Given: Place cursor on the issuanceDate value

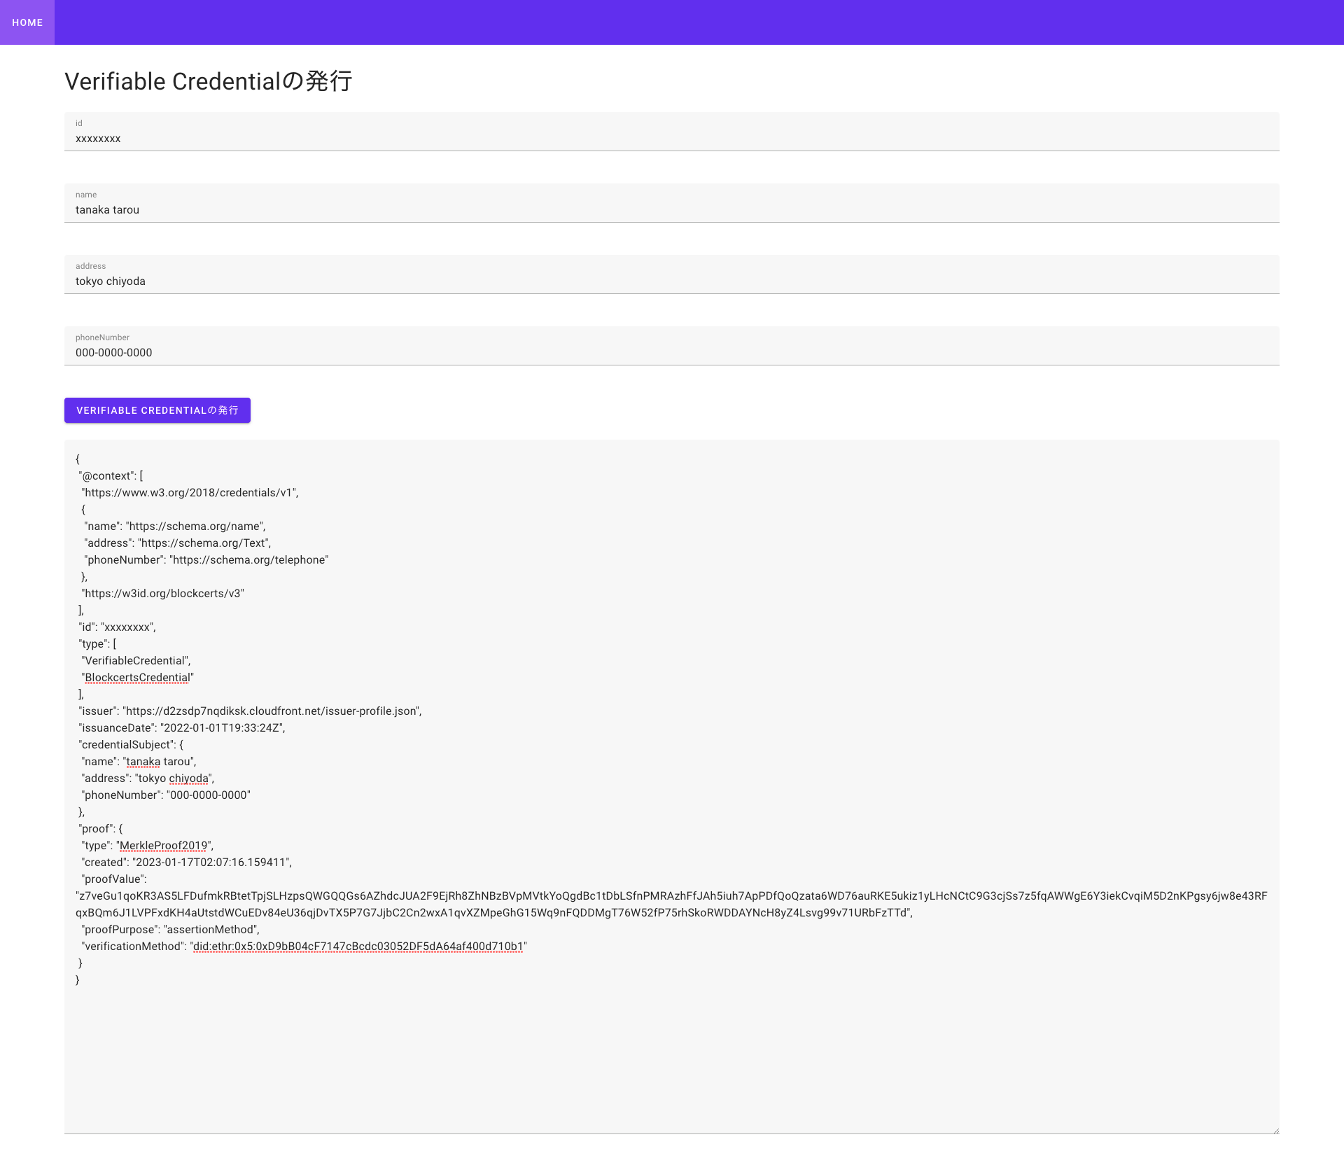Looking at the screenshot, I should click(221, 728).
